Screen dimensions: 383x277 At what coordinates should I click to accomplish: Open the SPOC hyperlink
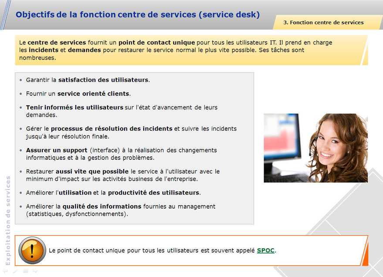click(x=265, y=250)
